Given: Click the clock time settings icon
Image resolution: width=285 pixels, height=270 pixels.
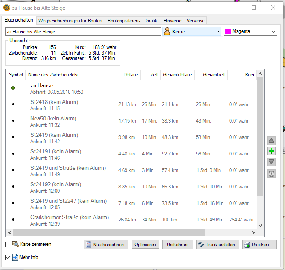Looking at the screenshot, I should coord(272,173).
